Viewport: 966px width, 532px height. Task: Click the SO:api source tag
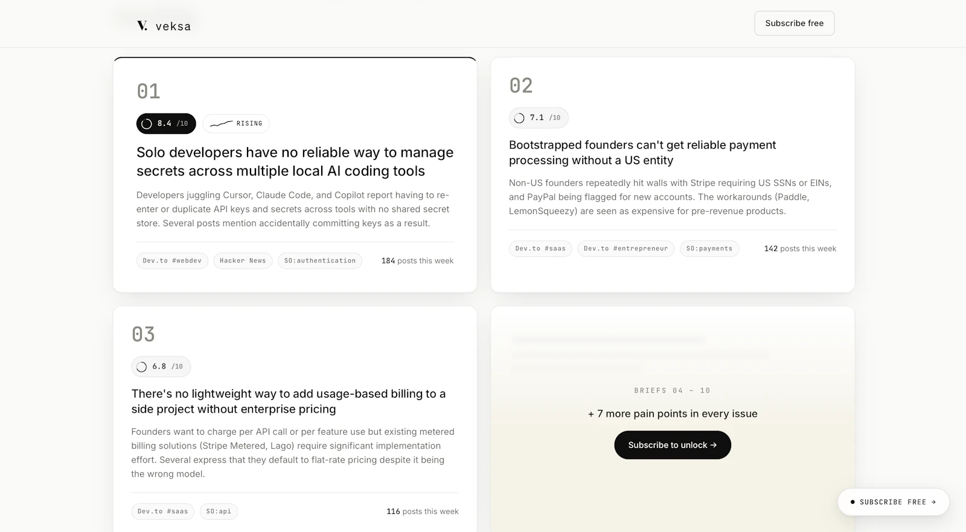(219, 511)
